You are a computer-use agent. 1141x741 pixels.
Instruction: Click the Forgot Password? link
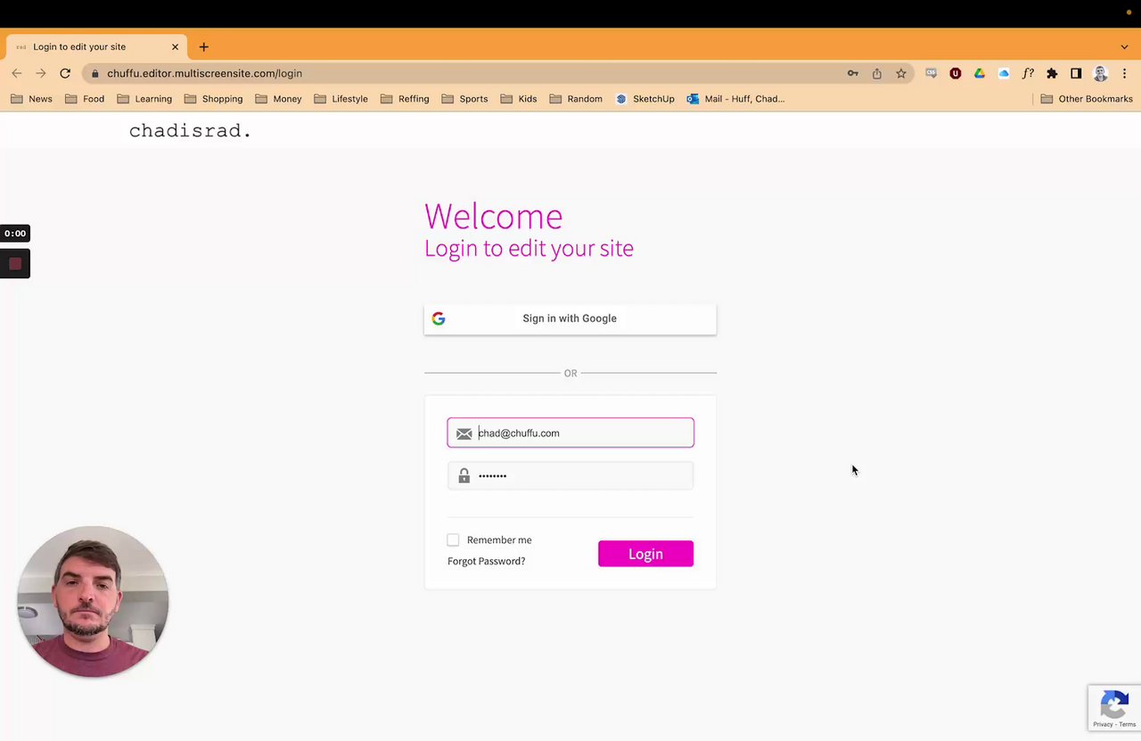(x=486, y=561)
